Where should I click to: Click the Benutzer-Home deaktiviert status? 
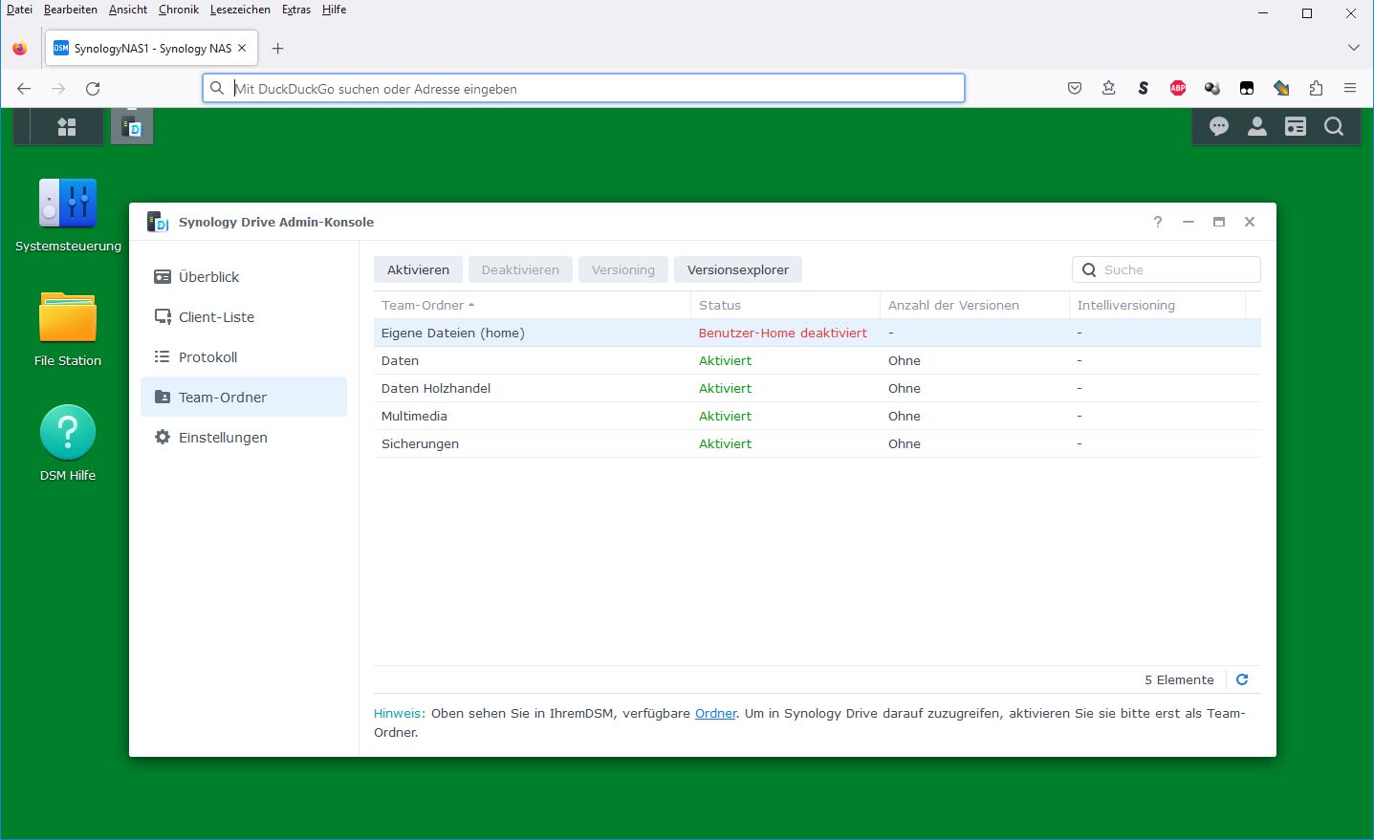pos(783,333)
